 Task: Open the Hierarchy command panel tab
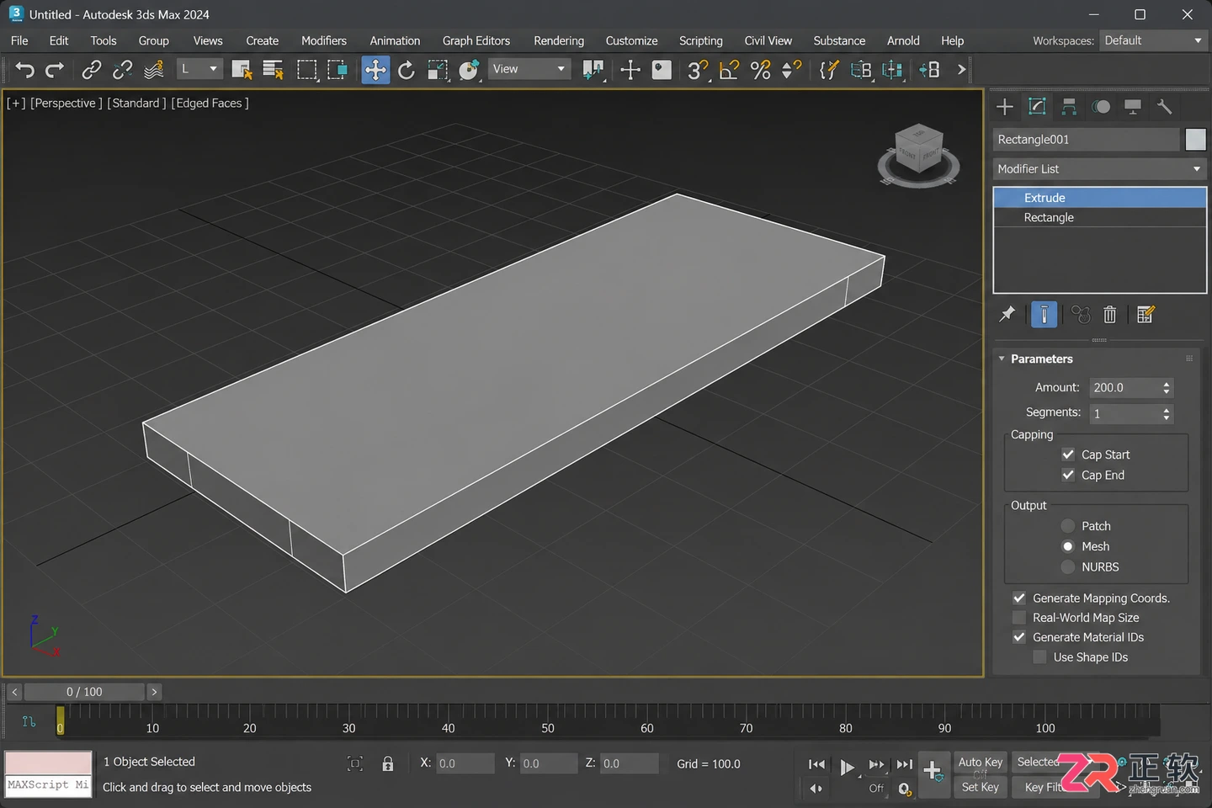click(x=1069, y=107)
